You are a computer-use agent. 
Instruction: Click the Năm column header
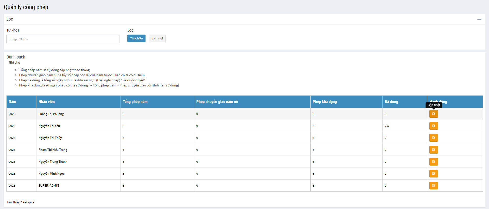coord(12,102)
